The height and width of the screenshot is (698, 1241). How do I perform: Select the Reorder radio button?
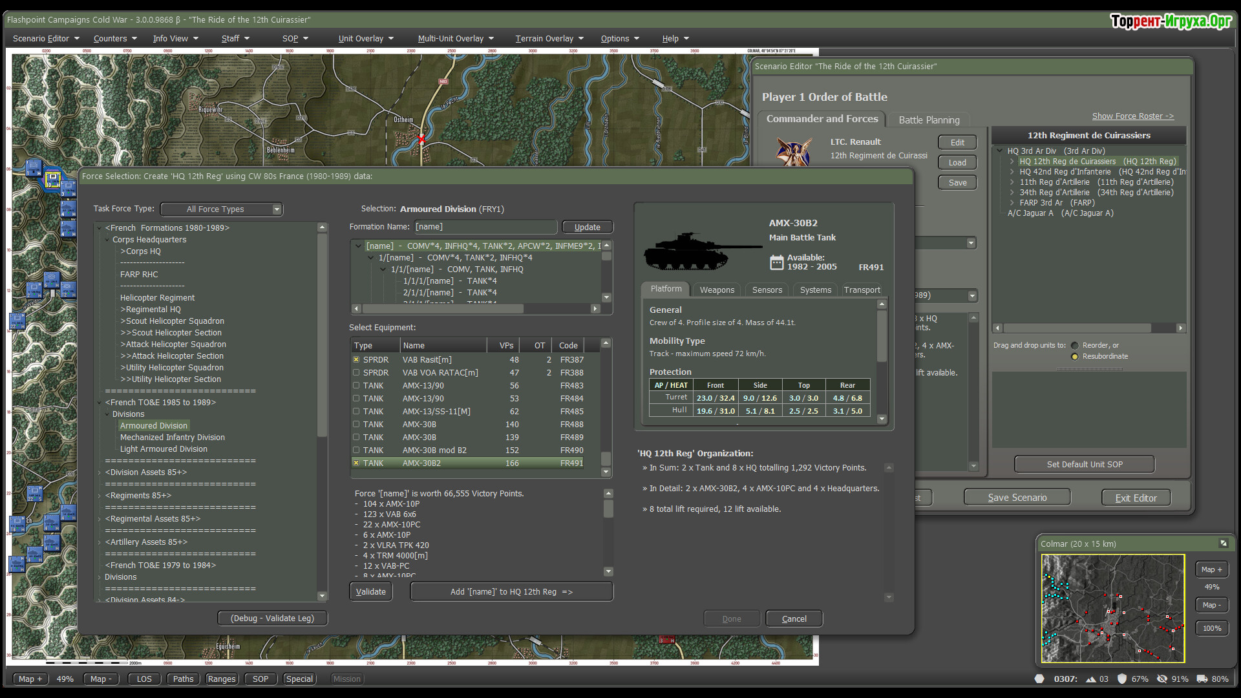[1075, 346]
